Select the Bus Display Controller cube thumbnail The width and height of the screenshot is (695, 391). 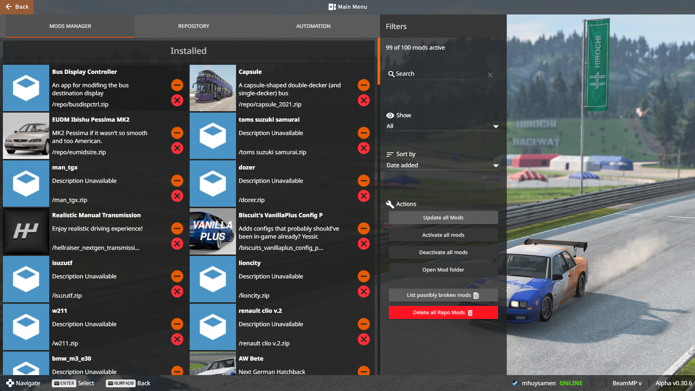tap(26, 88)
